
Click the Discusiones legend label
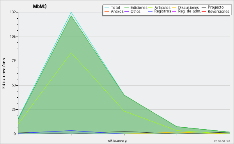[x=188, y=7]
